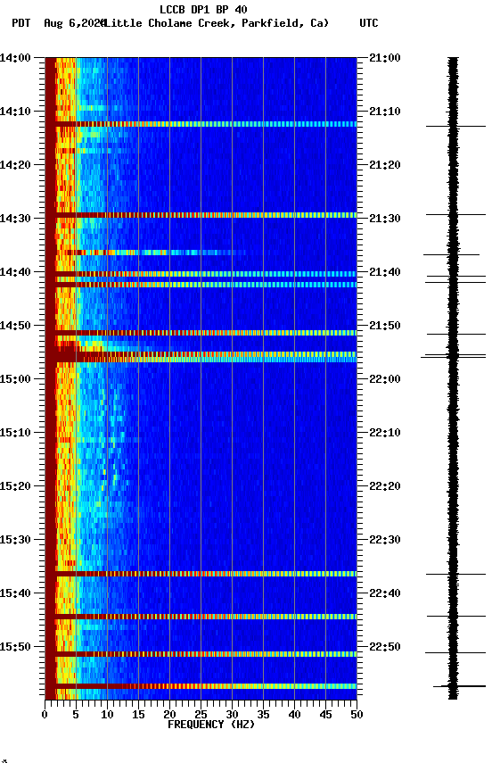Click the title text 'LCCB DP1 BP 40'
The width and height of the screenshot is (492, 771).
(x=203, y=9)
